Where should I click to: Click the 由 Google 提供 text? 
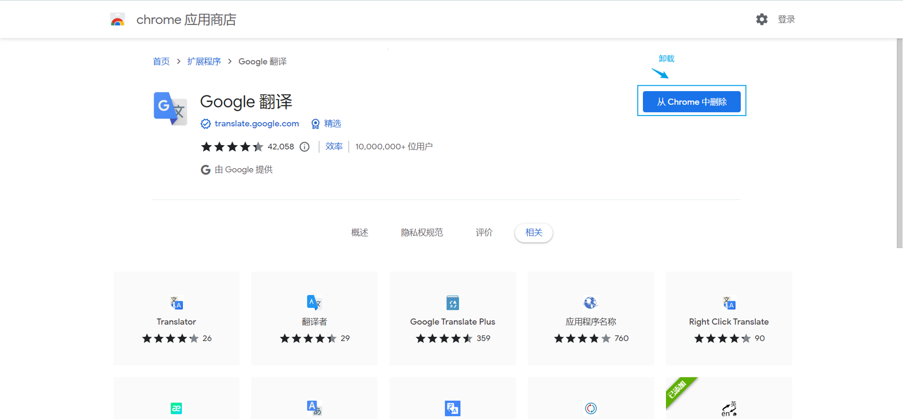(244, 170)
